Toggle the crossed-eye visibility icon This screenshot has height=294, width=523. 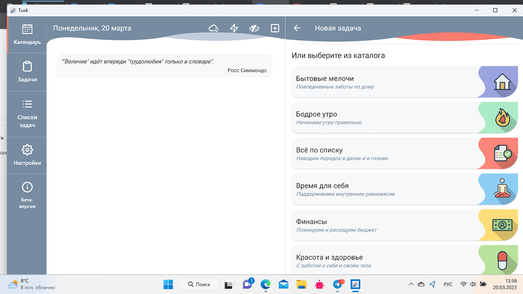254,28
